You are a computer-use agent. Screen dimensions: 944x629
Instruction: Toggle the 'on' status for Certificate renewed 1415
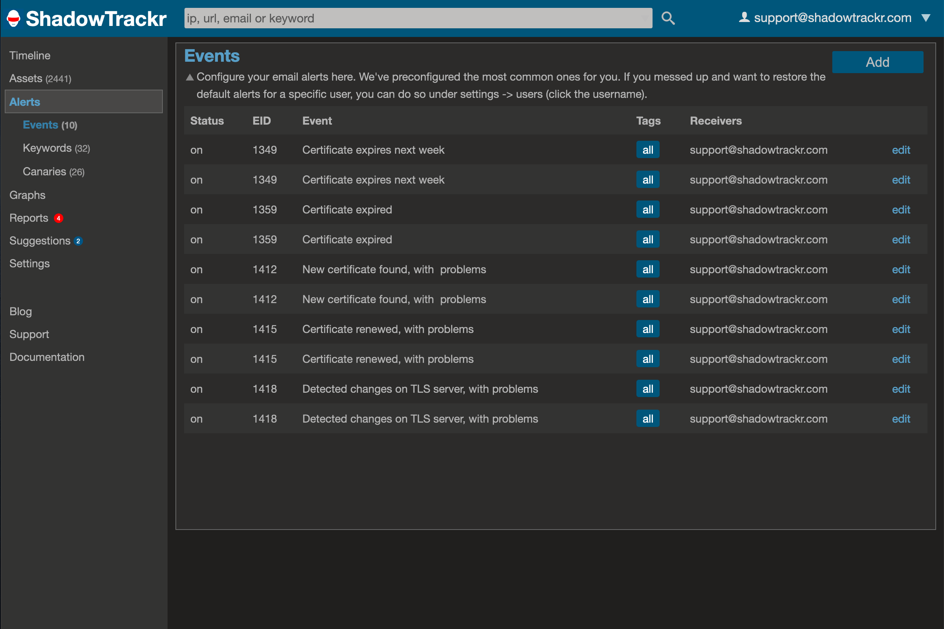tap(196, 329)
